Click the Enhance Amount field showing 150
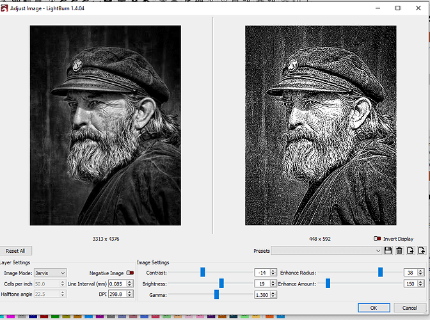 click(411, 284)
